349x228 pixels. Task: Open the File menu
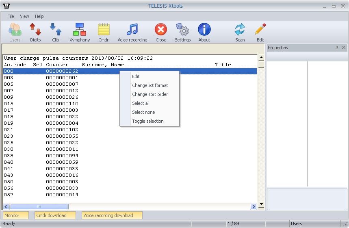[11, 16]
